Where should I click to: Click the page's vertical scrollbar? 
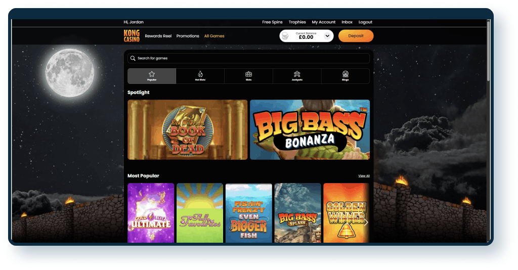point(488,51)
